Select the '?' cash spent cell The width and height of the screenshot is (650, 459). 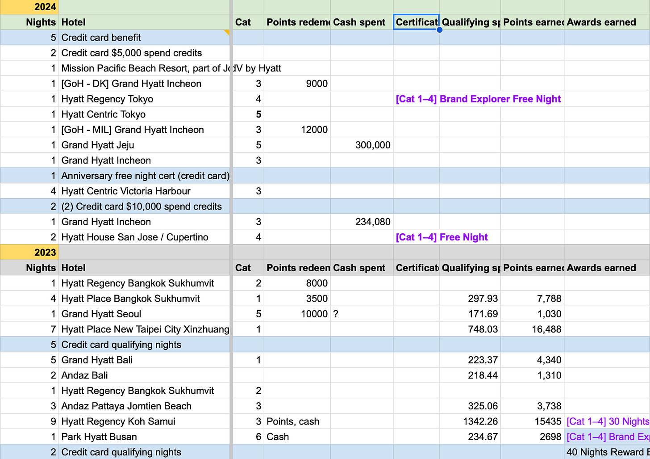[x=362, y=314]
